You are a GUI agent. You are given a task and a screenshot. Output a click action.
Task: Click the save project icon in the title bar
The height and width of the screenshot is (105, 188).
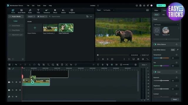click(140, 6)
